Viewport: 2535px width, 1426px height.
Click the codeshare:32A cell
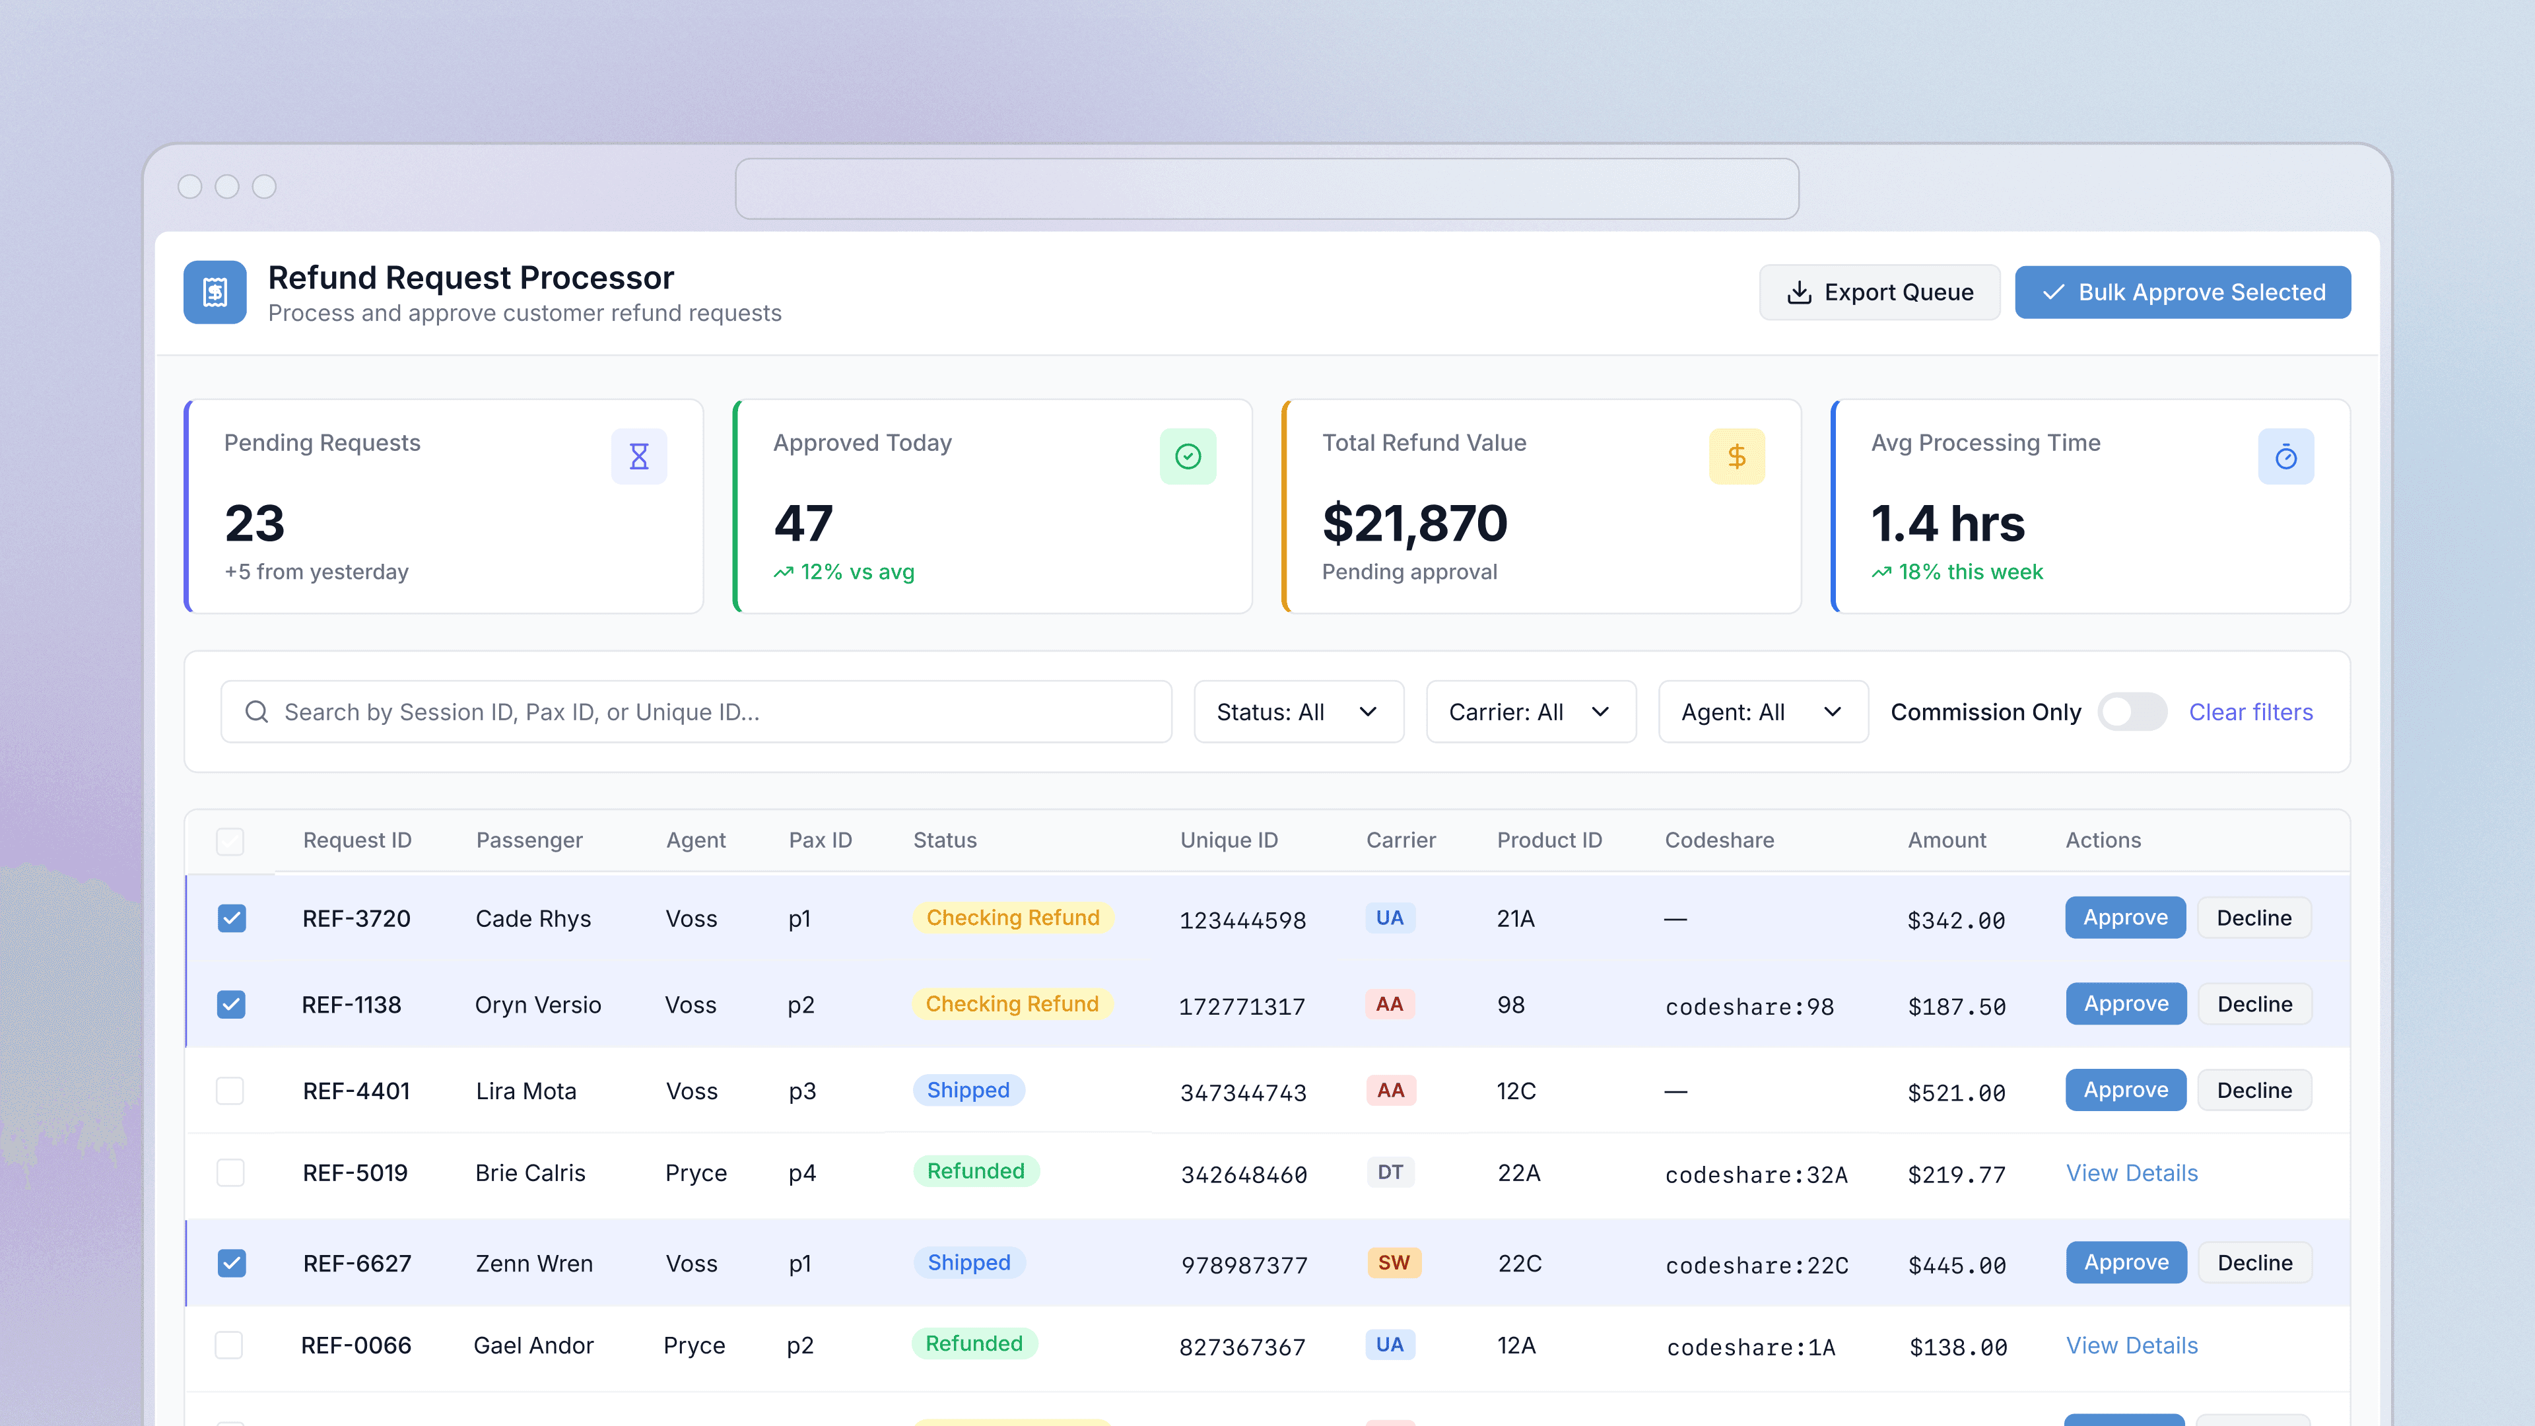pyautogui.click(x=1757, y=1175)
